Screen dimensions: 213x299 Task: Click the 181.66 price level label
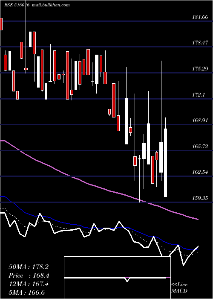(200, 17)
